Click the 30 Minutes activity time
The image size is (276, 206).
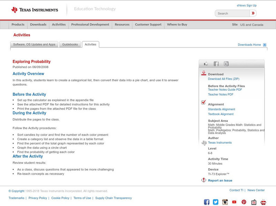click(215, 164)
